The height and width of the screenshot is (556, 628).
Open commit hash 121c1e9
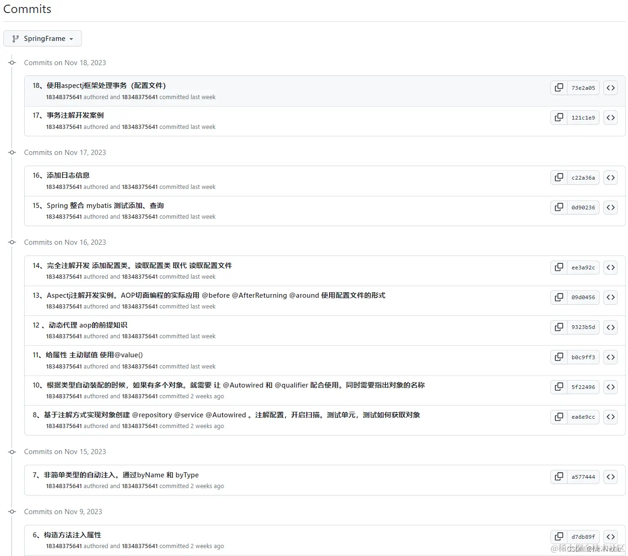(x=583, y=117)
